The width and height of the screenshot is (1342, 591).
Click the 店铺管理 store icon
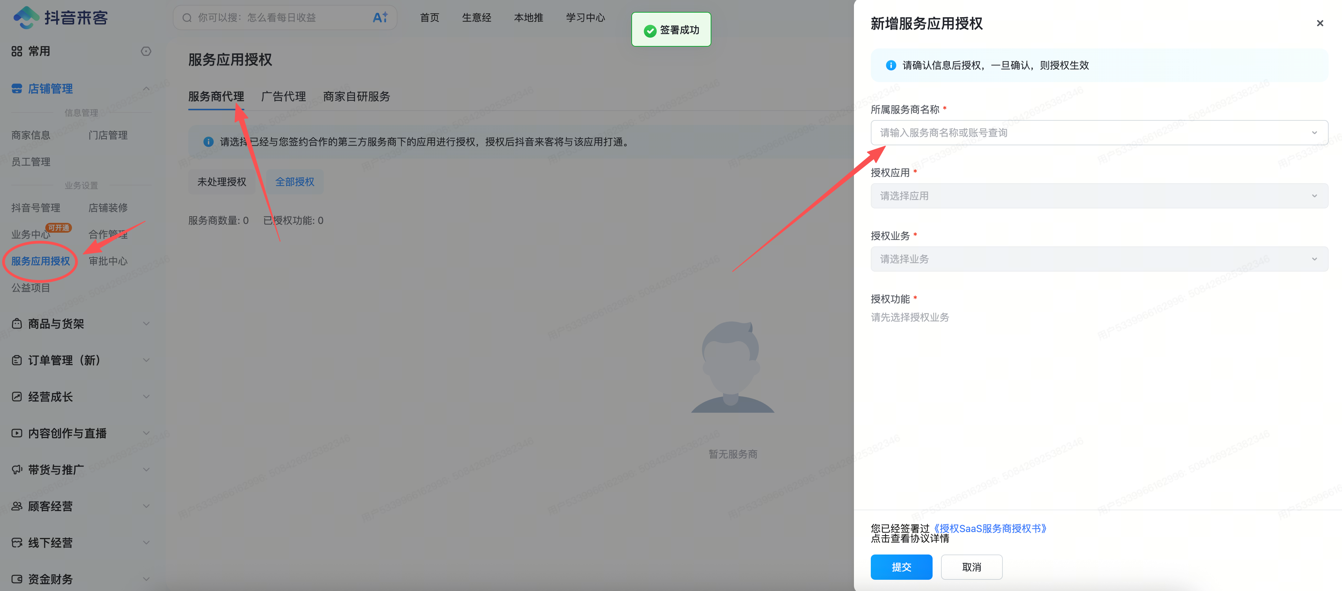[17, 88]
